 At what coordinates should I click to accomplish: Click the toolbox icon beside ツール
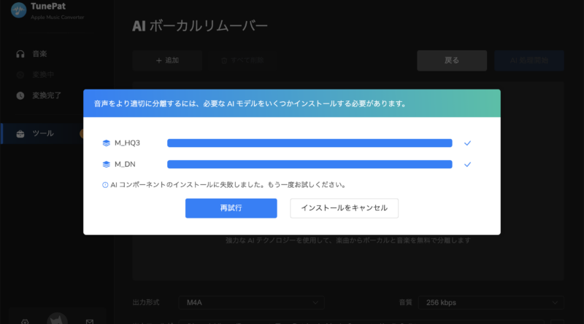(x=20, y=133)
